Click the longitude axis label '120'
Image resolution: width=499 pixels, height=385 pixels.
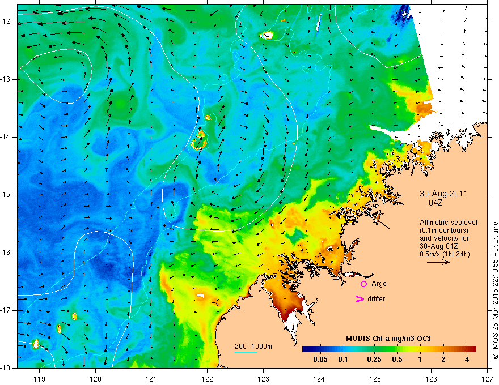pyautogui.click(x=95, y=379)
